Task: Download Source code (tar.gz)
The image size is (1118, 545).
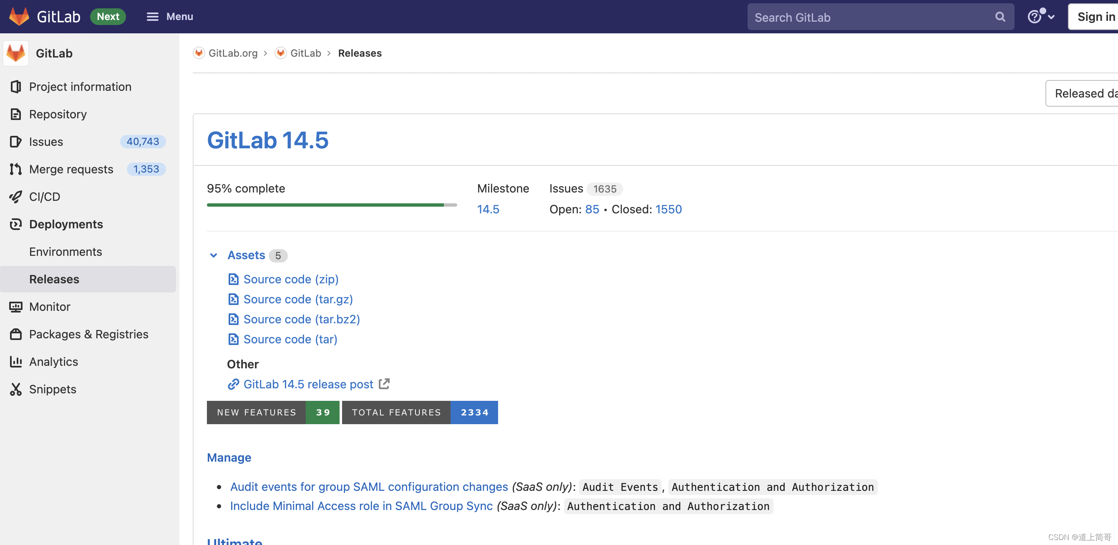Action: pos(298,300)
